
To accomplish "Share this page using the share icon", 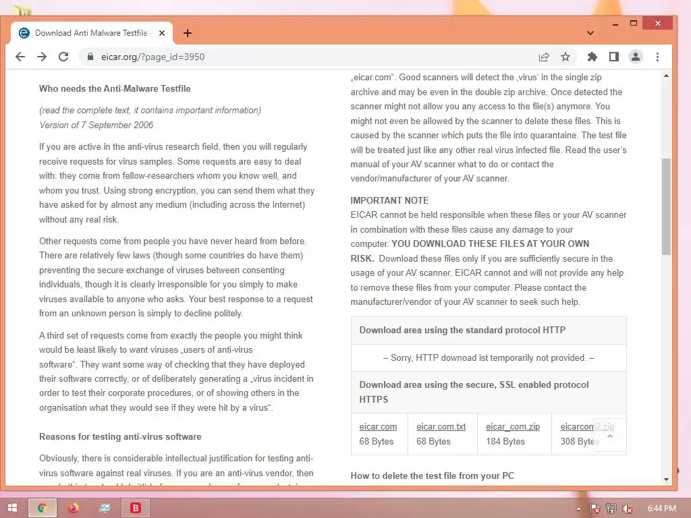I will 544,57.
